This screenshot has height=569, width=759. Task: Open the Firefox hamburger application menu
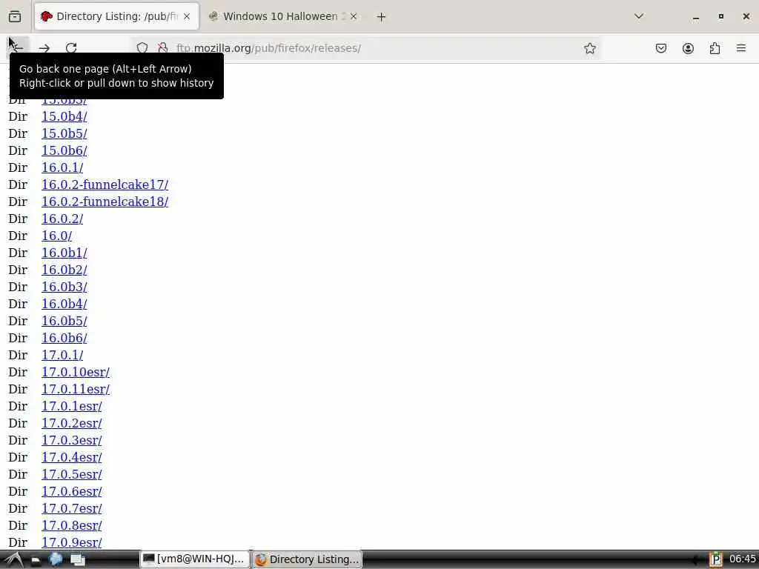coord(741,48)
